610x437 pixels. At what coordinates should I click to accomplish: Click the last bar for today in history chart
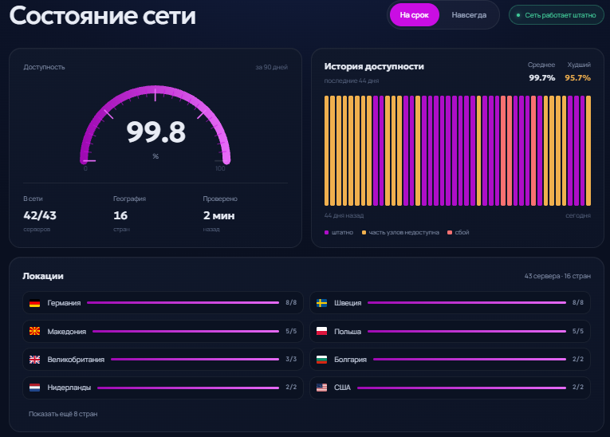pos(588,151)
